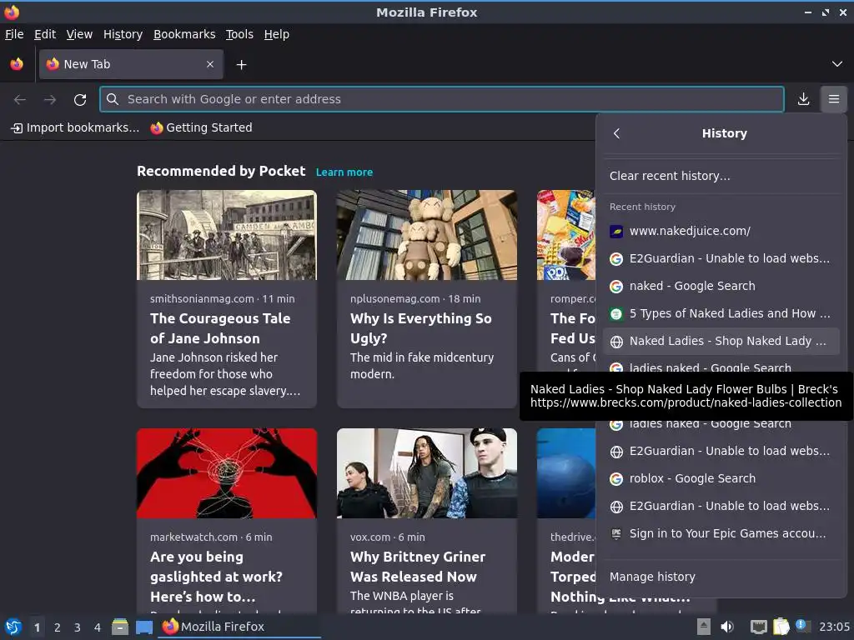
Task: Click the start menu icon in taskbar
Action: (13, 627)
